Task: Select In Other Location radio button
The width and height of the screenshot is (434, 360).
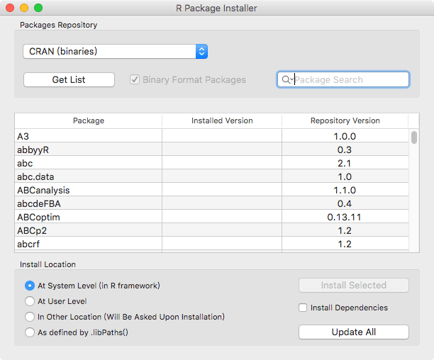Action: 30,317
